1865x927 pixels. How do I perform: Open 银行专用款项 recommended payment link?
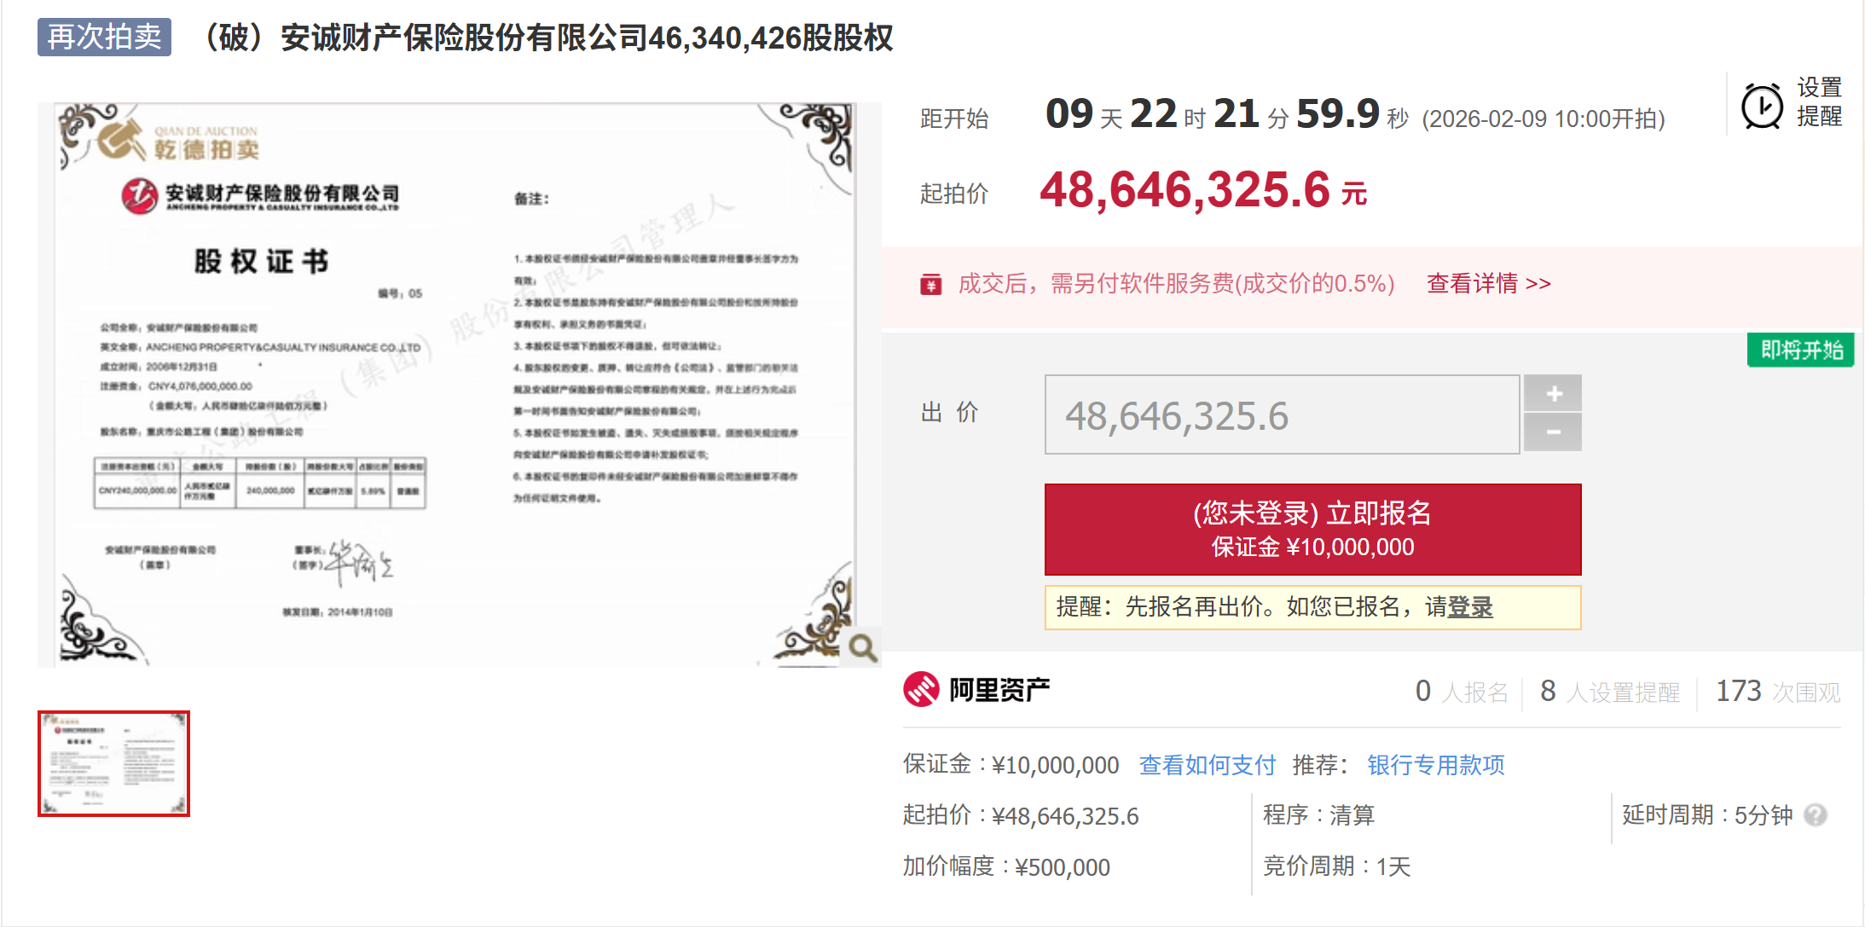1436,765
